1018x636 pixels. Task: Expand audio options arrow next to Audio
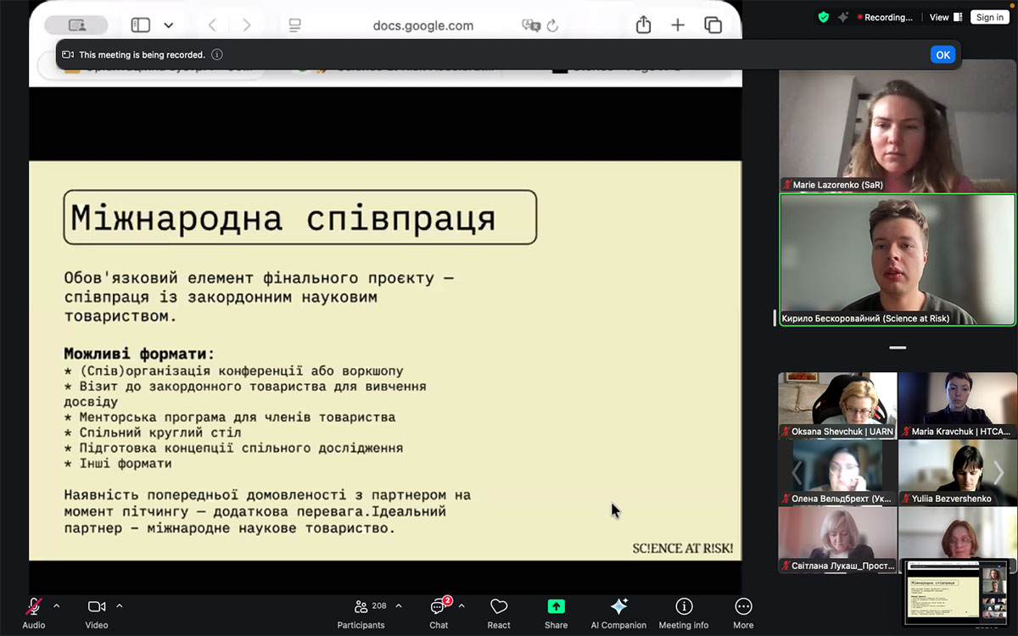pos(57,606)
